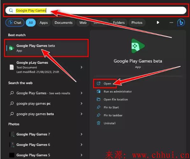
Task: Expand the 'google play games pc' suggestion
Action: [x=82, y=103]
